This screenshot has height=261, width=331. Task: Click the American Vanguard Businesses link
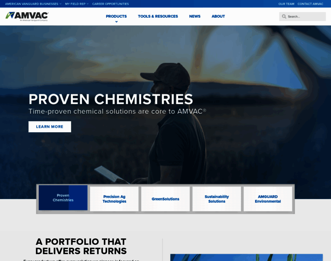(32, 4)
